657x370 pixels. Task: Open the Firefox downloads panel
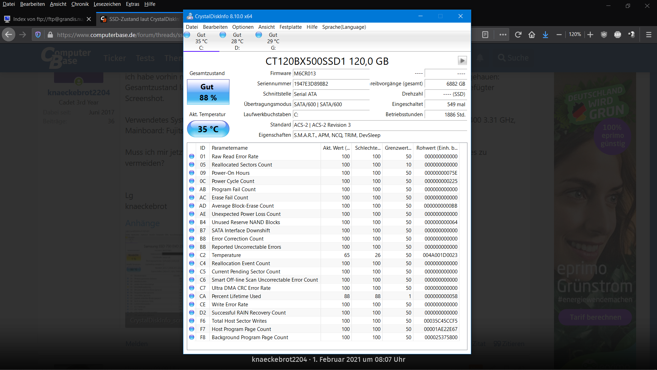point(545,35)
